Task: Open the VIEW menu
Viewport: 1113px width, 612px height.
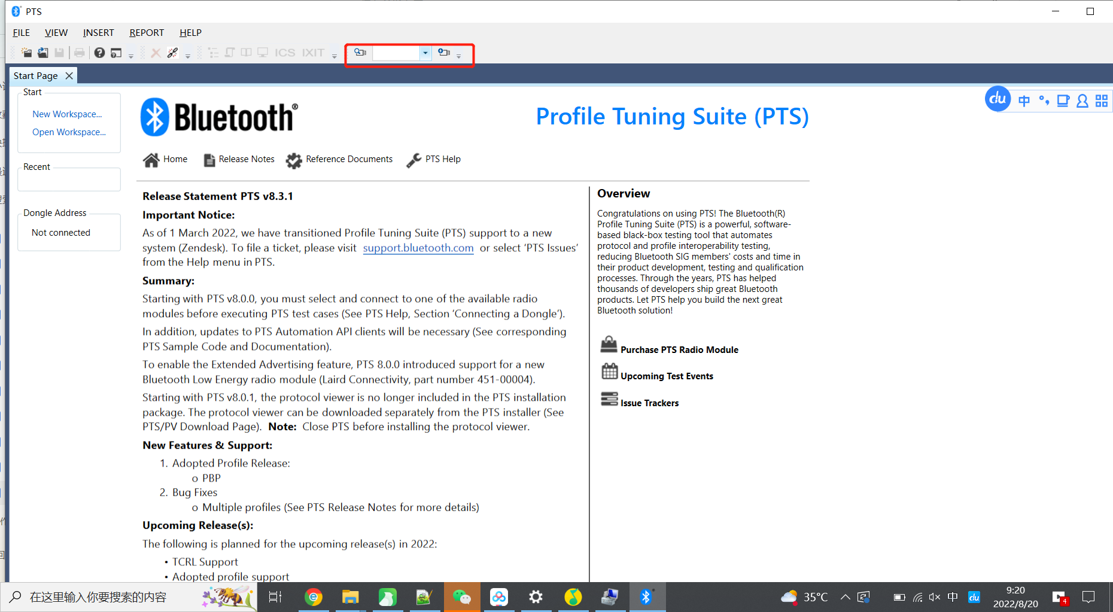Action: click(56, 32)
